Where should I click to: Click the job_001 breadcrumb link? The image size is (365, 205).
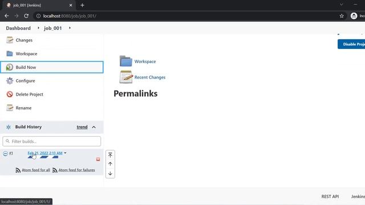point(53,28)
